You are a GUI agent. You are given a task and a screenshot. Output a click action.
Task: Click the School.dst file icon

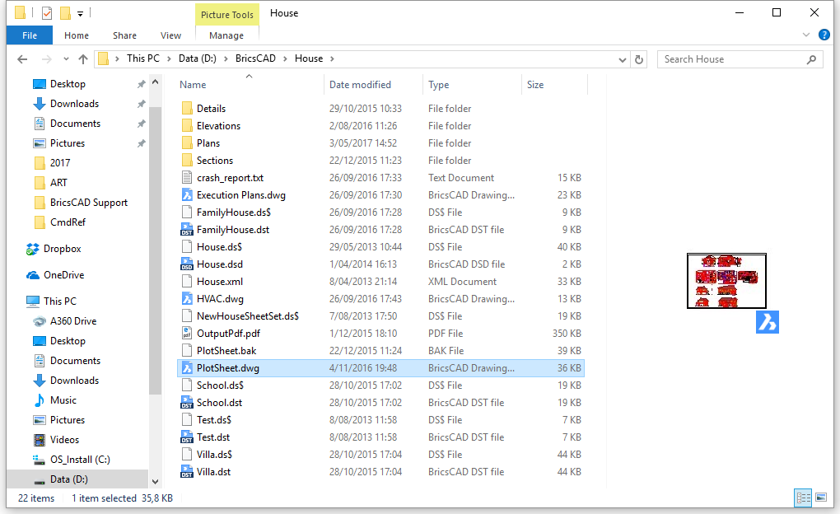(x=187, y=403)
